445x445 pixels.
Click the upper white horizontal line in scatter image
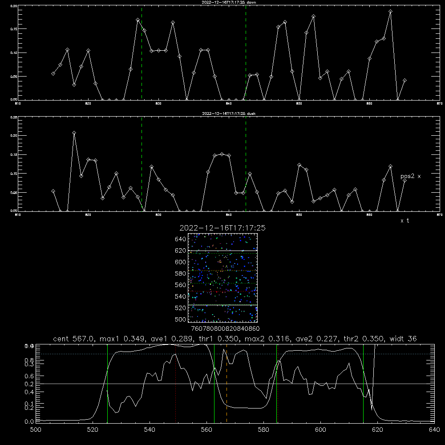[x=223, y=251]
